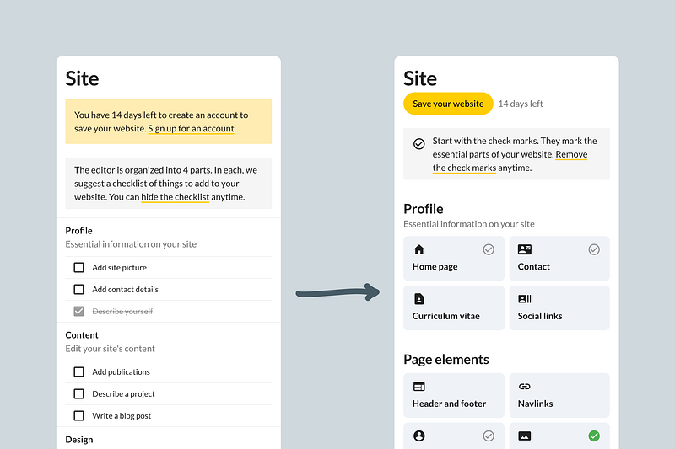675x449 pixels.
Task: Click the hide the checklist link
Action: pyautogui.click(x=175, y=197)
